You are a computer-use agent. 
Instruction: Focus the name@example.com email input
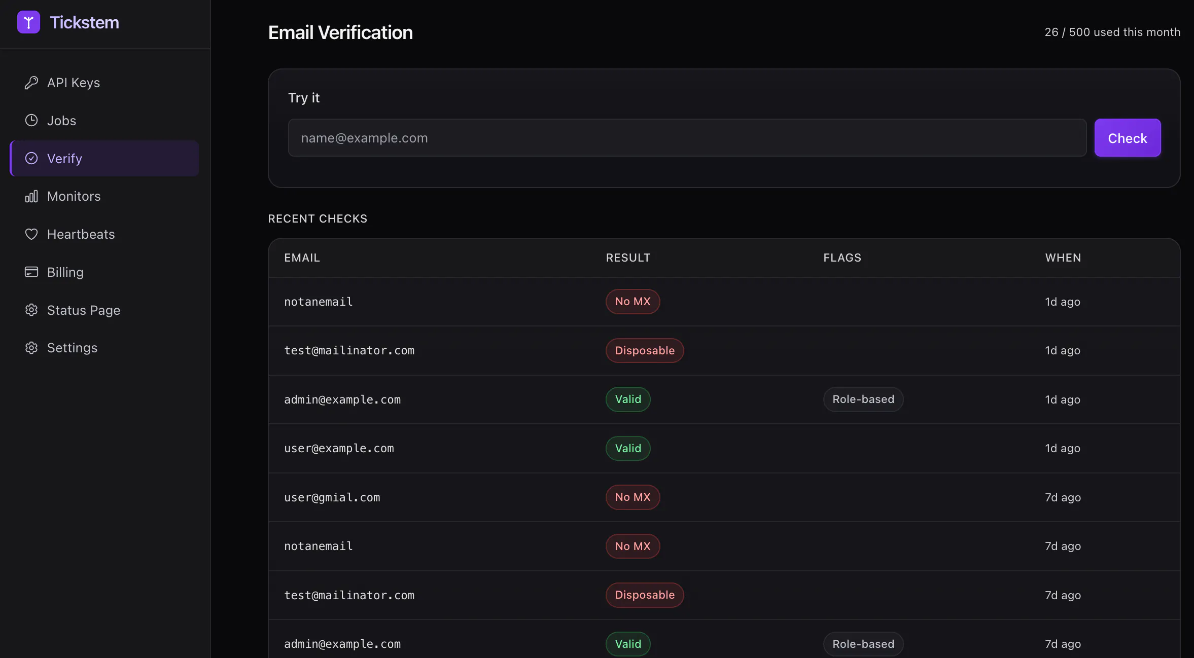point(687,138)
